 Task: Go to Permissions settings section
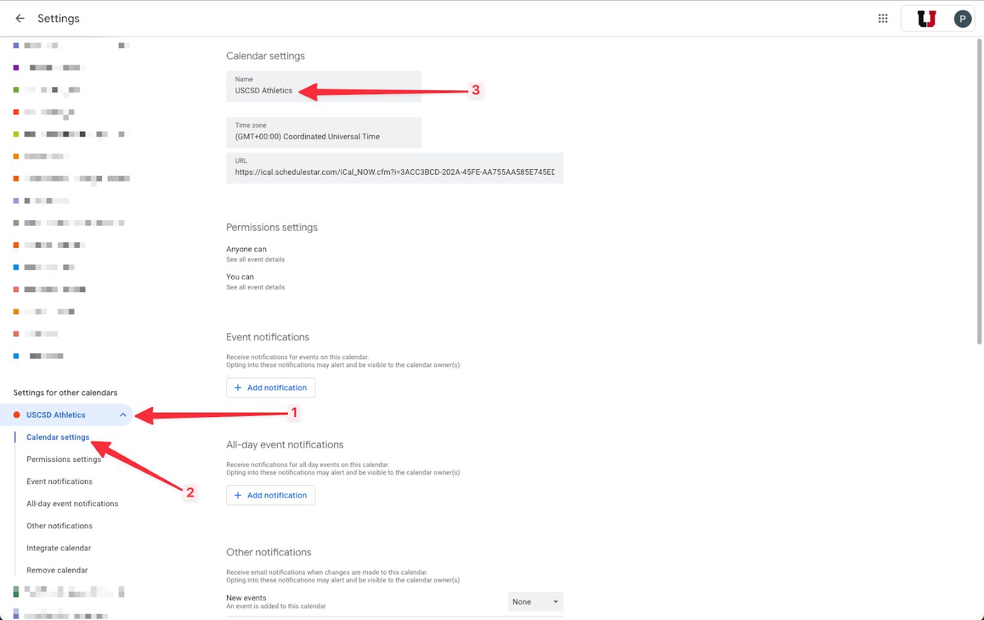click(x=63, y=459)
